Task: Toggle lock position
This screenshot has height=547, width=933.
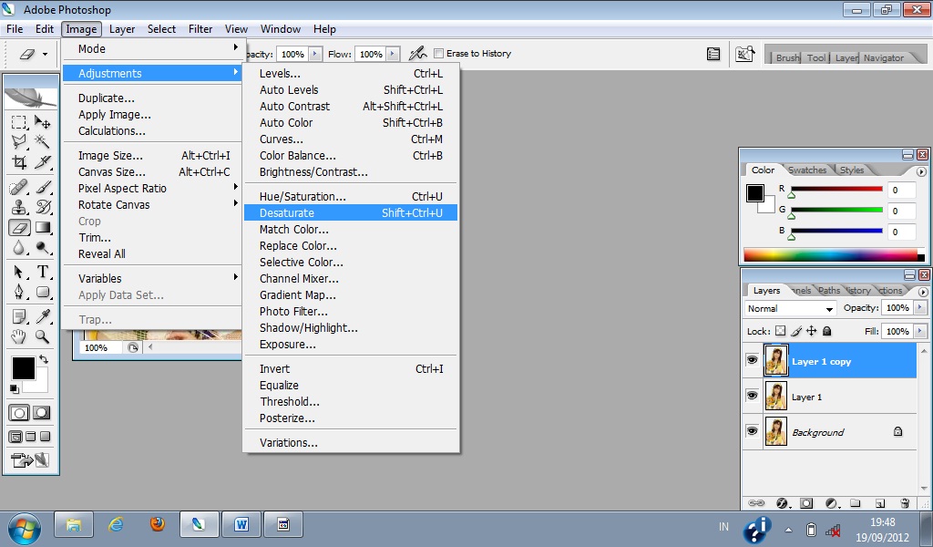Action: click(x=812, y=332)
